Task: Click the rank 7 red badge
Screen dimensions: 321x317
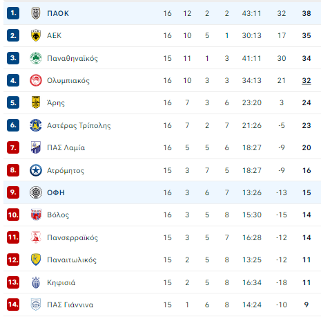Action: tap(13, 147)
